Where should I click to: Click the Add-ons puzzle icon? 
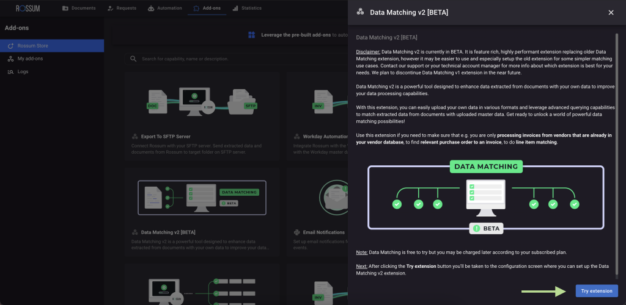(196, 8)
